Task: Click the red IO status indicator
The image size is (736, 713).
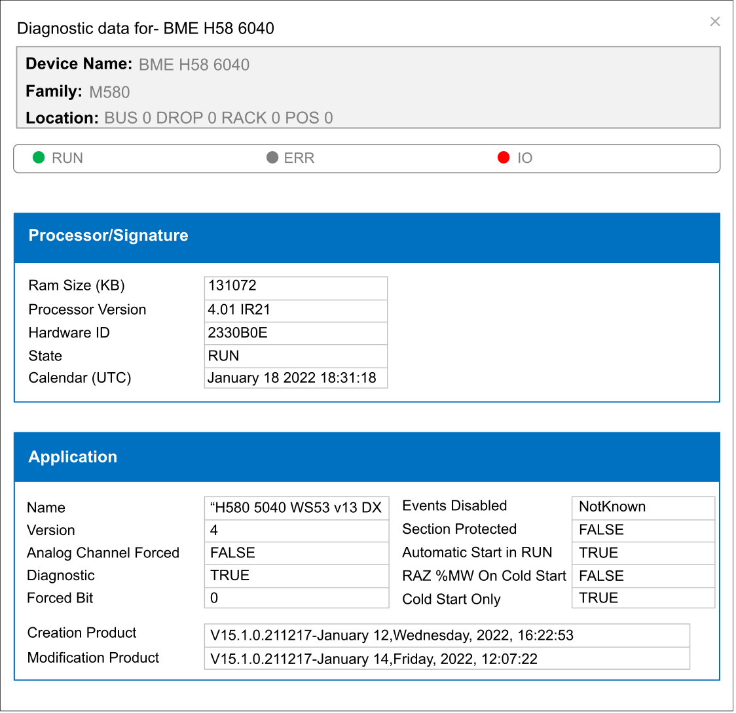Action: tap(504, 158)
